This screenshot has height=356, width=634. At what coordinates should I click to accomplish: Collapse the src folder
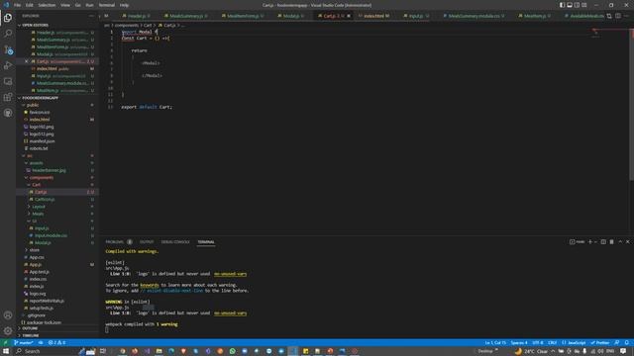point(30,155)
